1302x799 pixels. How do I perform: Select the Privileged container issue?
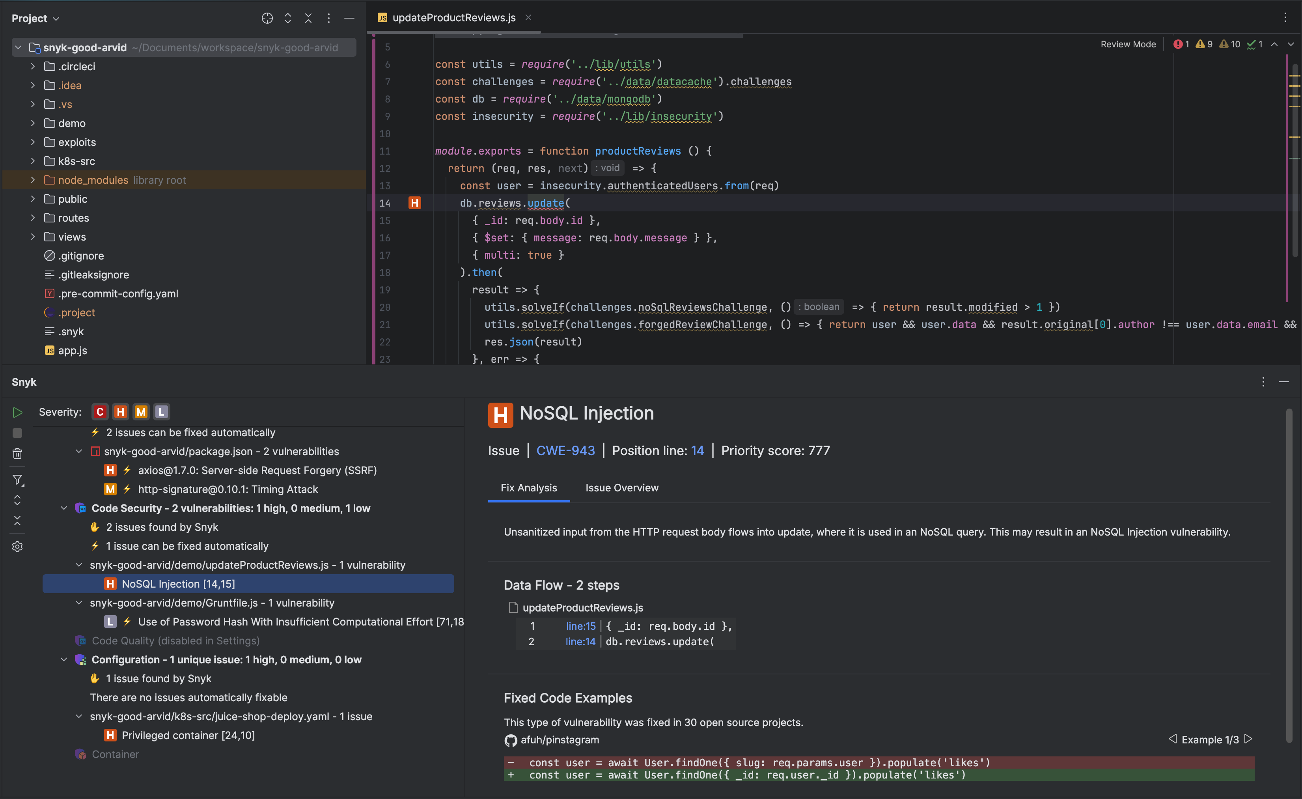(x=188, y=736)
